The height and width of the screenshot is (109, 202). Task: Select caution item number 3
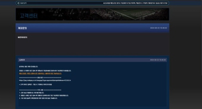click(38, 98)
